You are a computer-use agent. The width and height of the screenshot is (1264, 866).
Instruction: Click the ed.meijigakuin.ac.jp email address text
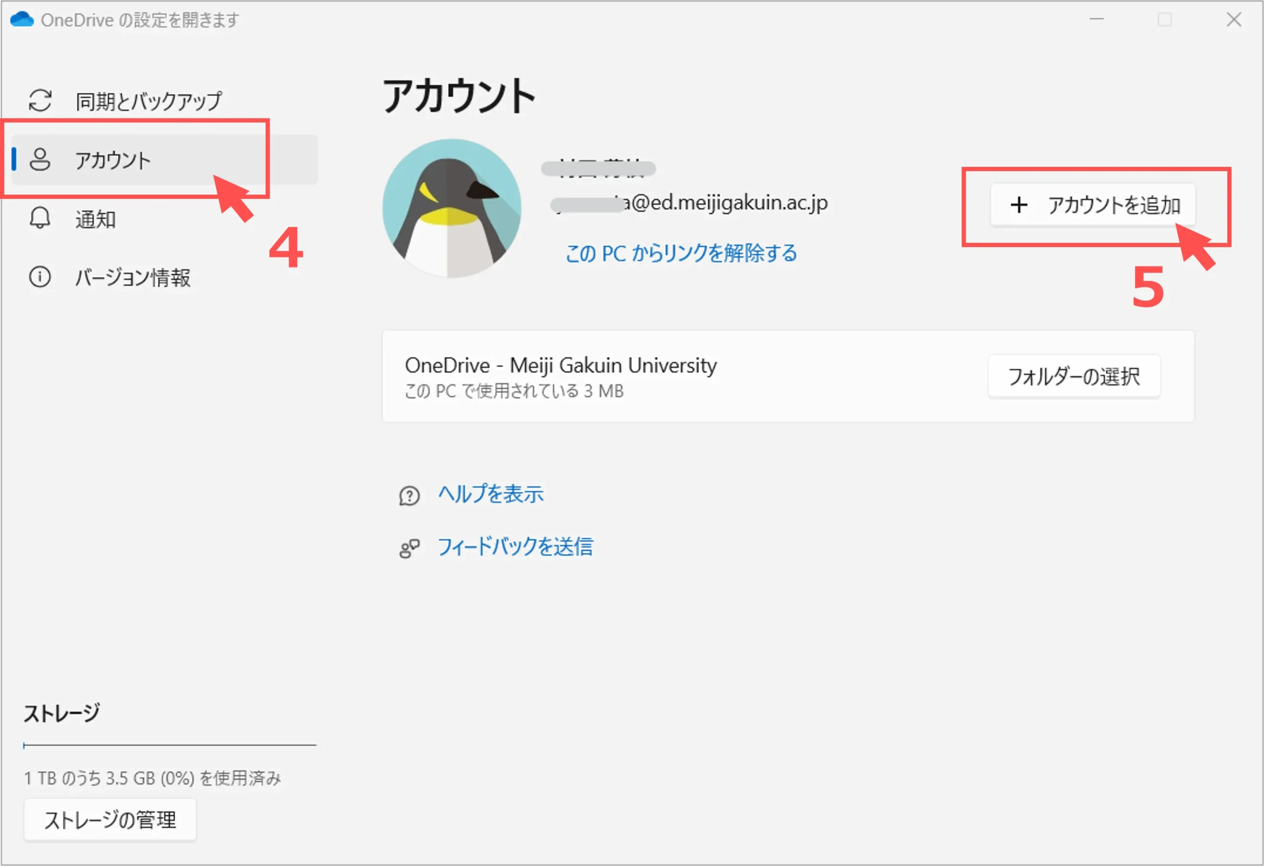tap(690, 203)
